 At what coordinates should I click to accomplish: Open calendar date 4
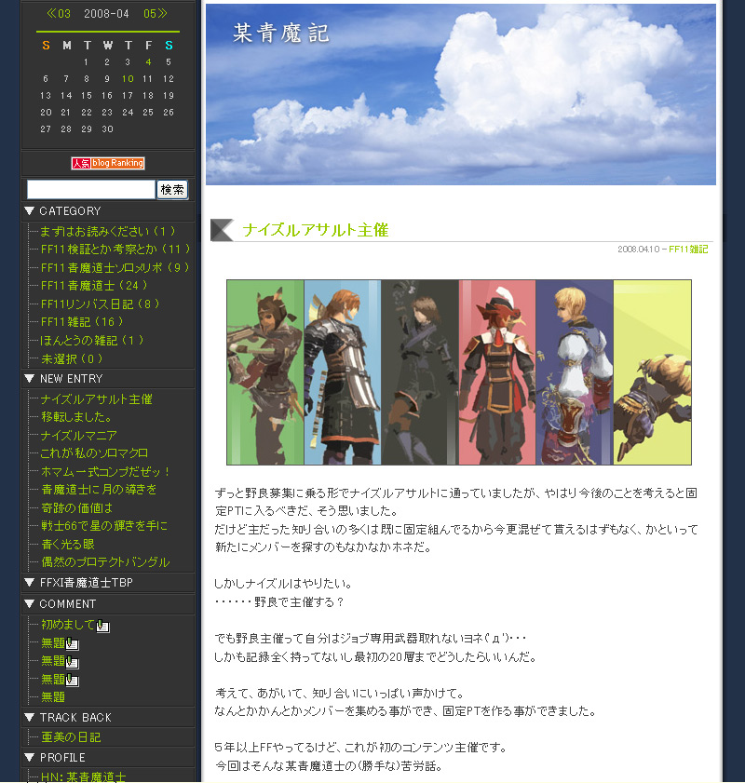(148, 62)
